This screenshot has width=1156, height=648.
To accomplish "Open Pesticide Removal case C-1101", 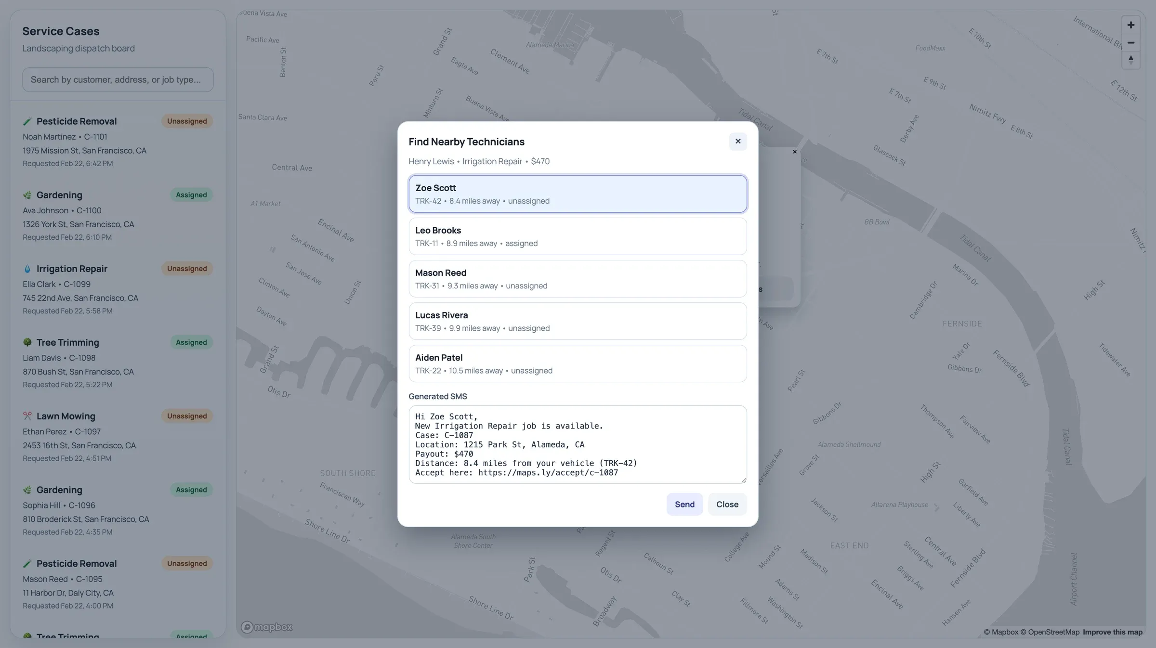I will 118,142.
